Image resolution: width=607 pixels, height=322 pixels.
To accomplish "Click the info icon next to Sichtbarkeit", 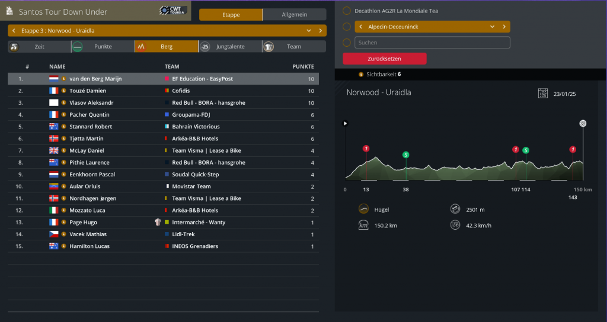I will pos(361,75).
